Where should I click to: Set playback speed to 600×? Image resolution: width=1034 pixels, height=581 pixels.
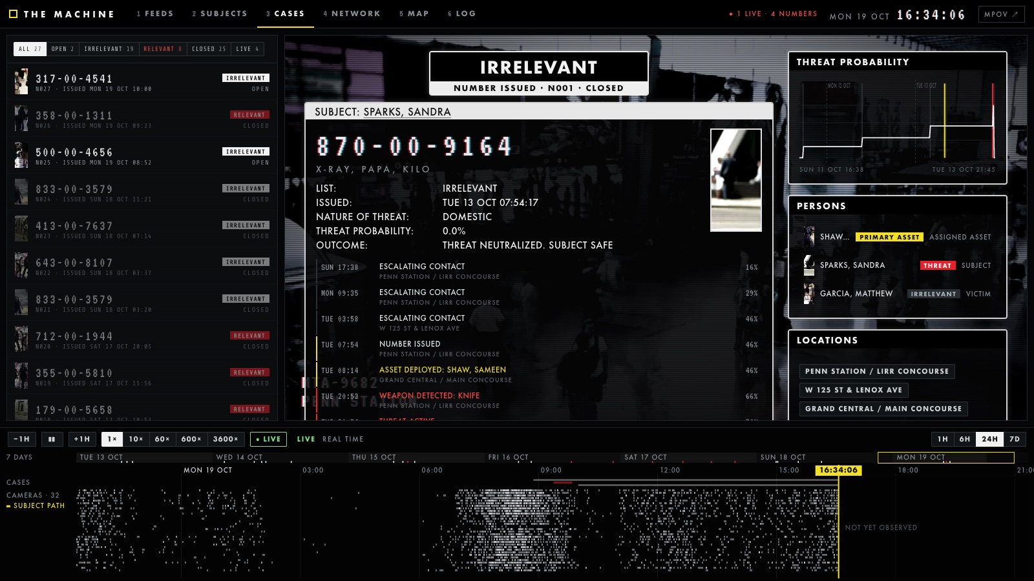click(x=191, y=439)
